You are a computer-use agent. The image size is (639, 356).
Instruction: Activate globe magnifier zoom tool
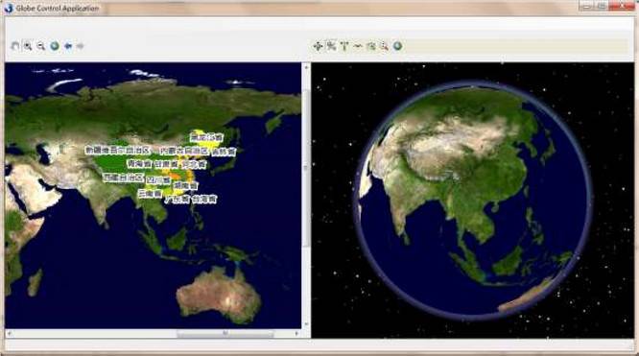click(x=384, y=46)
